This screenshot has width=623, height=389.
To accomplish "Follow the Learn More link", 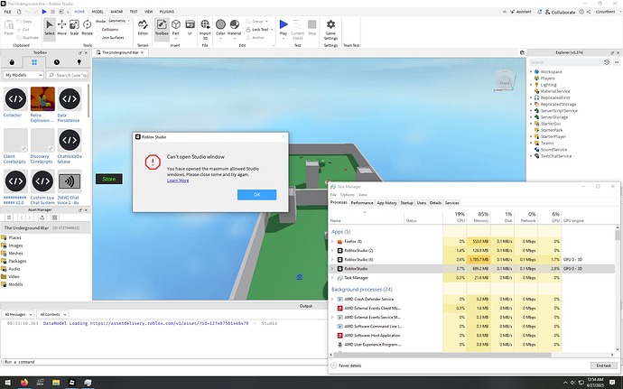I will [178, 181].
